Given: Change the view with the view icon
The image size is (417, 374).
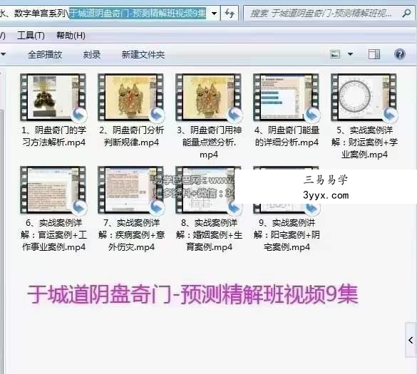Looking at the screenshot, I should (335, 54).
